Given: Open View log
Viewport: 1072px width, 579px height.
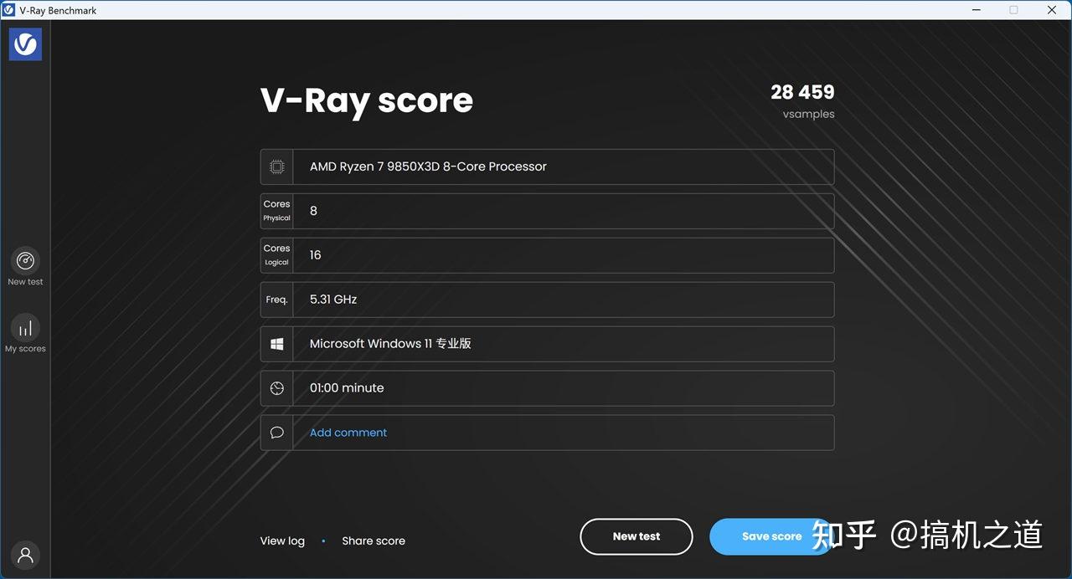Looking at the screenshot, I should coord(282,541).
